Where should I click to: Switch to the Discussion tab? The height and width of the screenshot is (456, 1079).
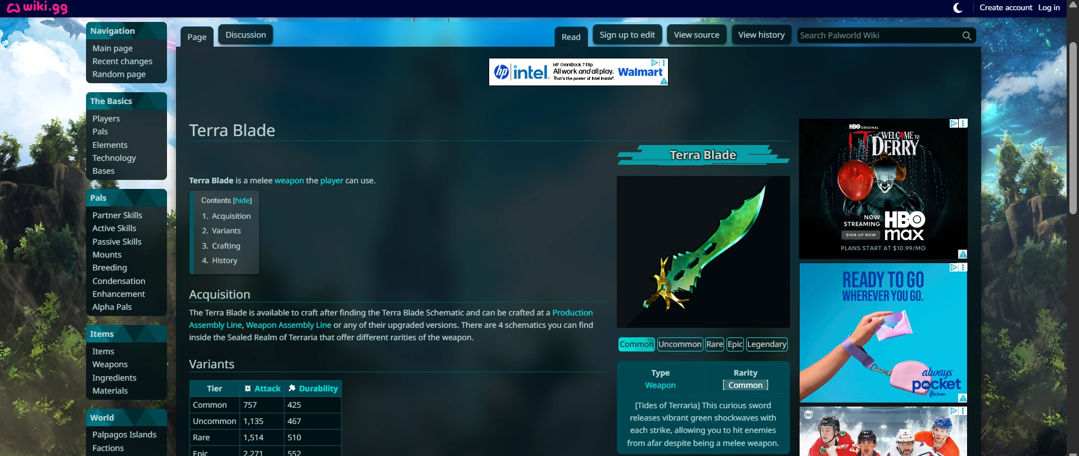[246, 35]
